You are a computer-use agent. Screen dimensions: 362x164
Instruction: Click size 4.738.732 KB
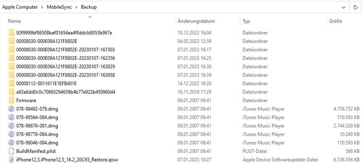point(346,109)
